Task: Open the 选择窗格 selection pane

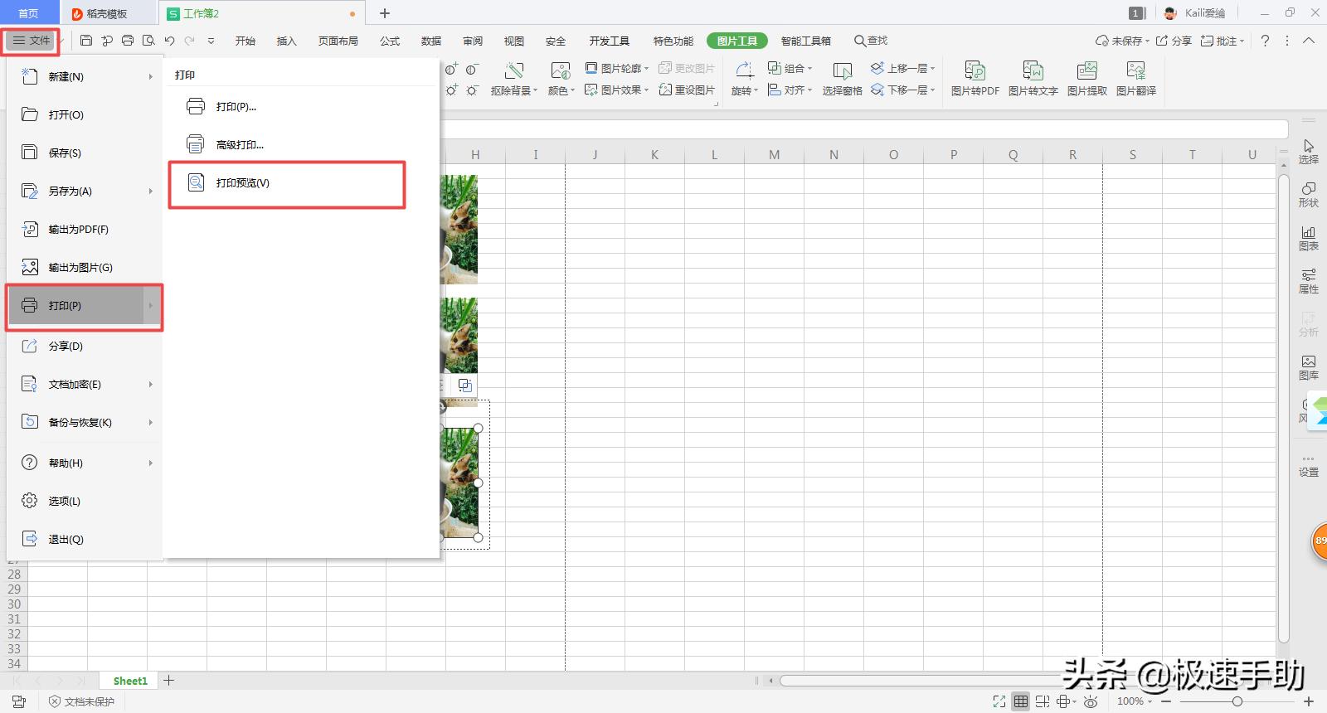Action: (843, 80)
